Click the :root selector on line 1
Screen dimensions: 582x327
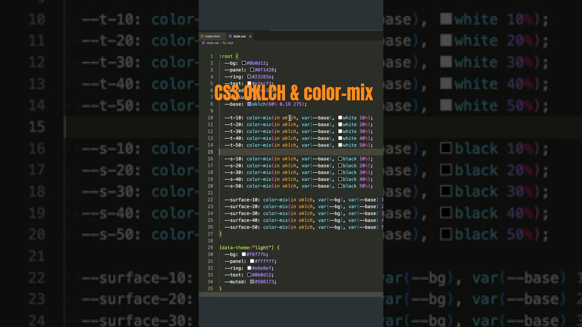point(226,56)
